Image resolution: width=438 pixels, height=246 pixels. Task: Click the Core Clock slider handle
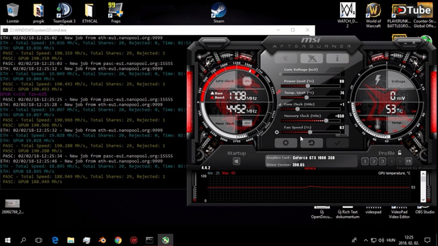click(297, 109)
